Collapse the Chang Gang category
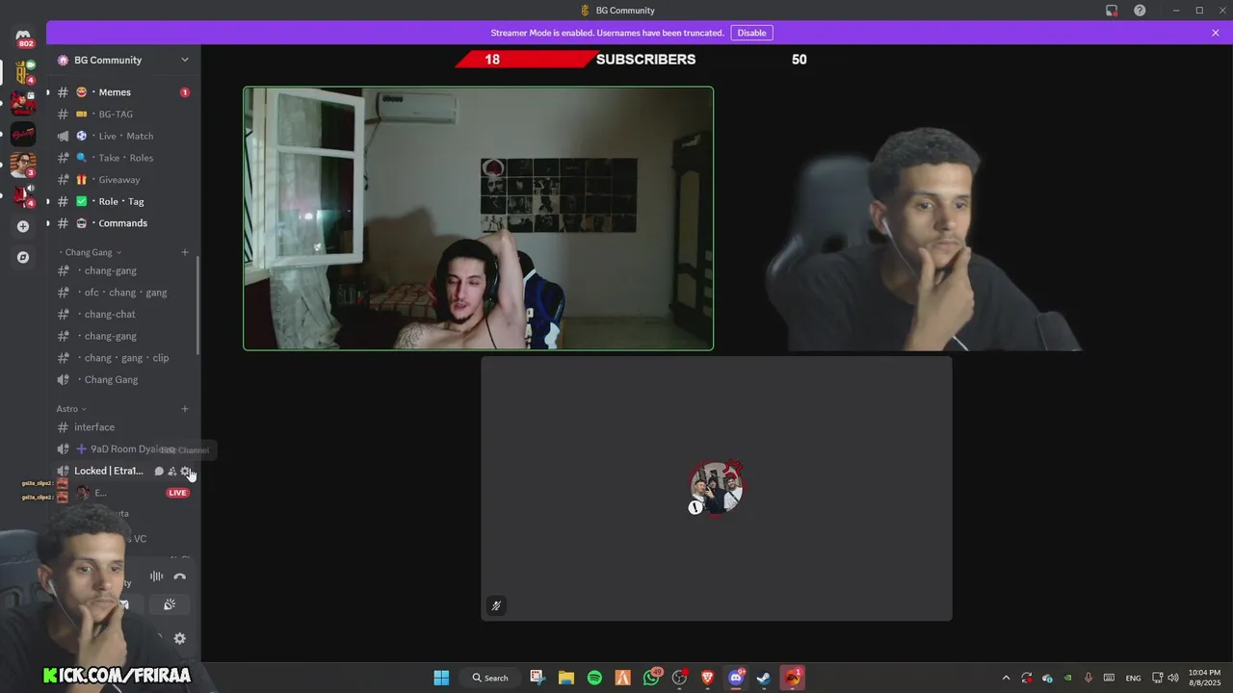This screenshot has height=693, width=1233. (91, 252)
